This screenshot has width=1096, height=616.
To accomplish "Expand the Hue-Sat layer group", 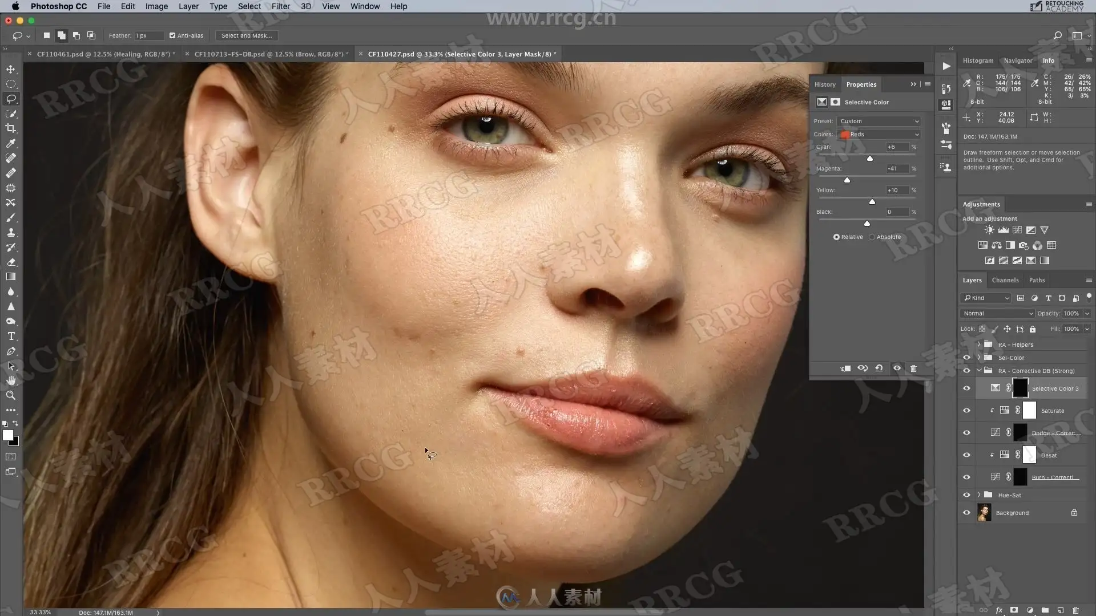I will 979,495.
